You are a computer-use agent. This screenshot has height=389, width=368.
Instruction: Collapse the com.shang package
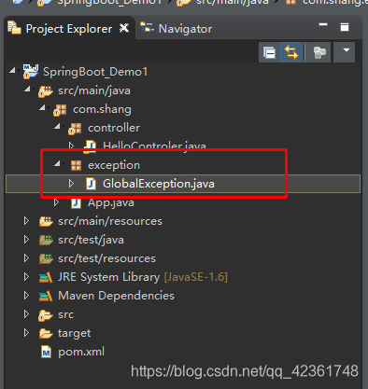pos(42,107)
